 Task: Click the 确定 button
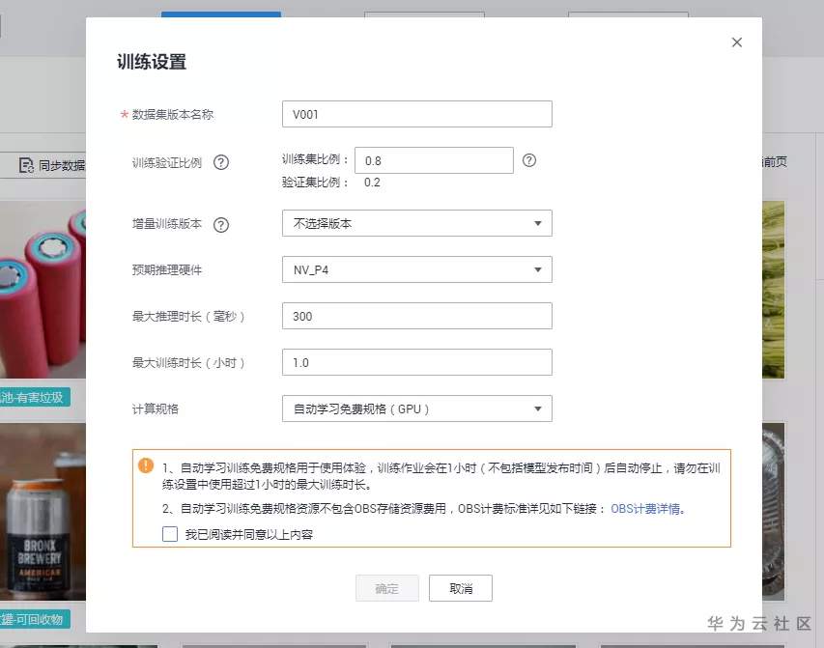point(386,588)
